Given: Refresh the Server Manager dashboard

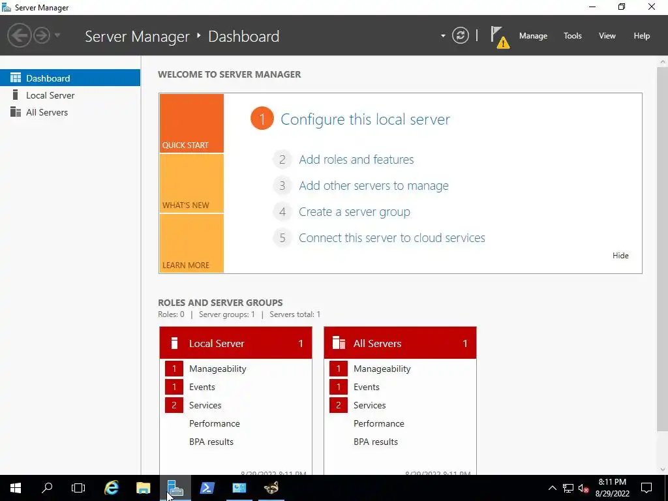Looking at the screenshot, I should [x=460, y=35].
